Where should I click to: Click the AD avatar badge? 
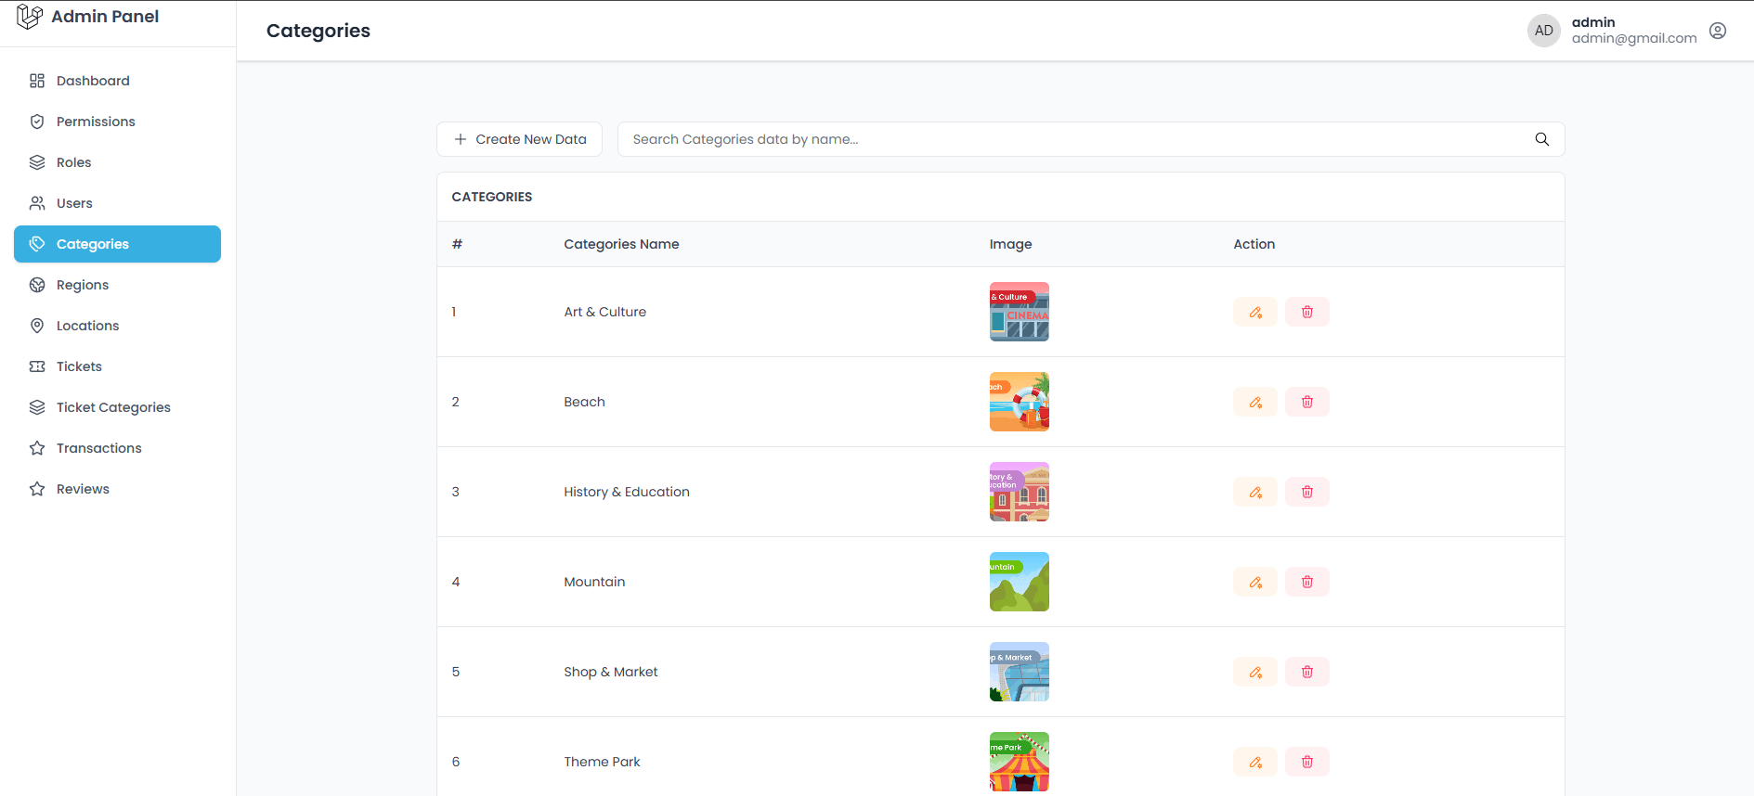point(1544,31)
